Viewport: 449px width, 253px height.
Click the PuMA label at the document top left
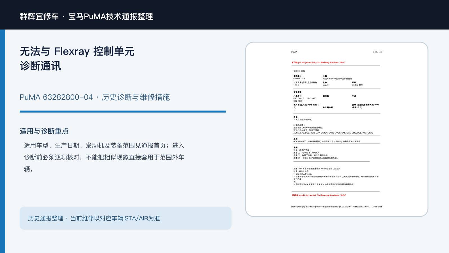click(x=294, y=52)
